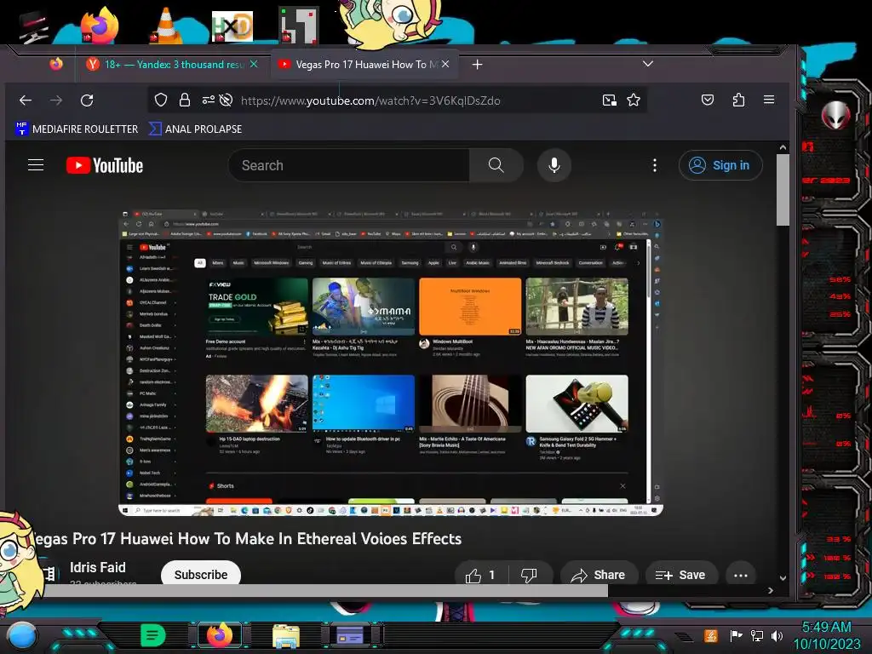Viewport: 872px width, 654px height.
Task: Click the clock showing 5:49 AM
Action: [826, 628]
